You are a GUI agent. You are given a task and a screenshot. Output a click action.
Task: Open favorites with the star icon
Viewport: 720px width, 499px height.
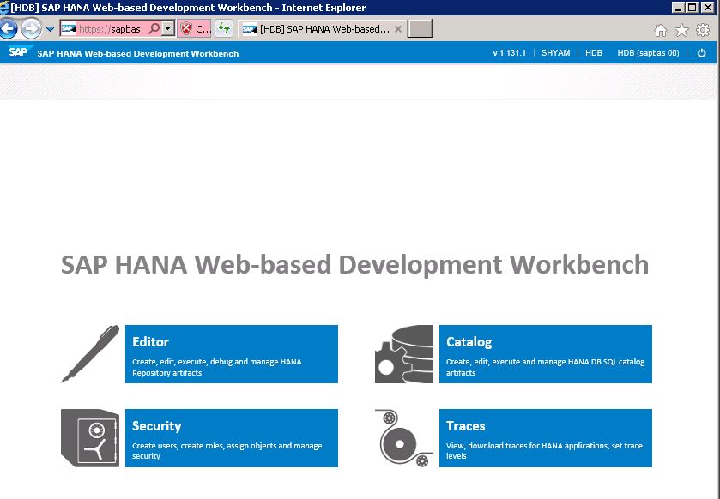(681, 30)
